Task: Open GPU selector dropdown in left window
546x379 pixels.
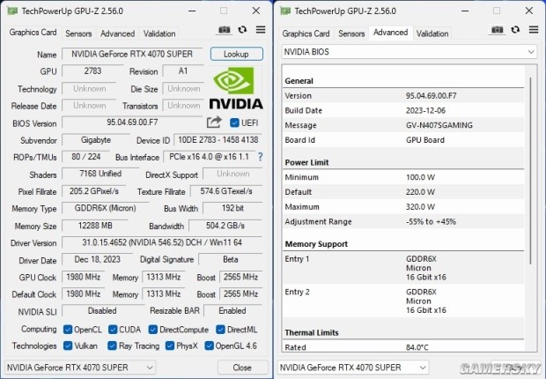Action: point(80,368)
